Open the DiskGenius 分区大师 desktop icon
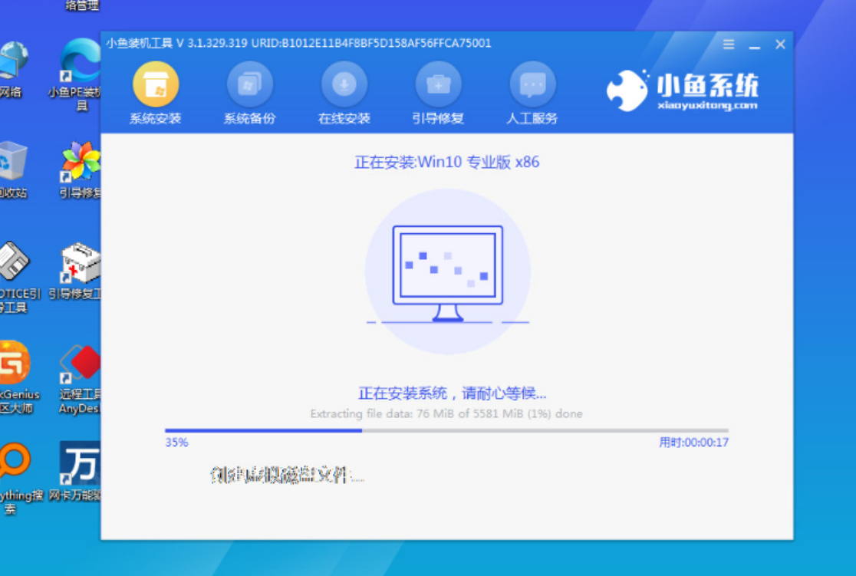The height and width of the screenshot is (576, 856). click(x=18, y=377)
